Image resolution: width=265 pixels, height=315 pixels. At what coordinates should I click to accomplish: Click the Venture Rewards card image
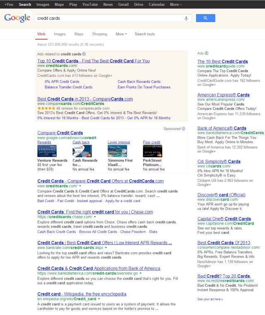(47, 151)
